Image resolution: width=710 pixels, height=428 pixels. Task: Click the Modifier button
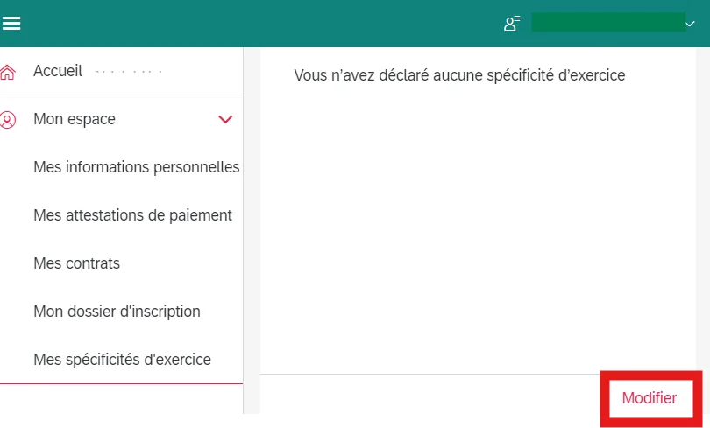point(650,398)
